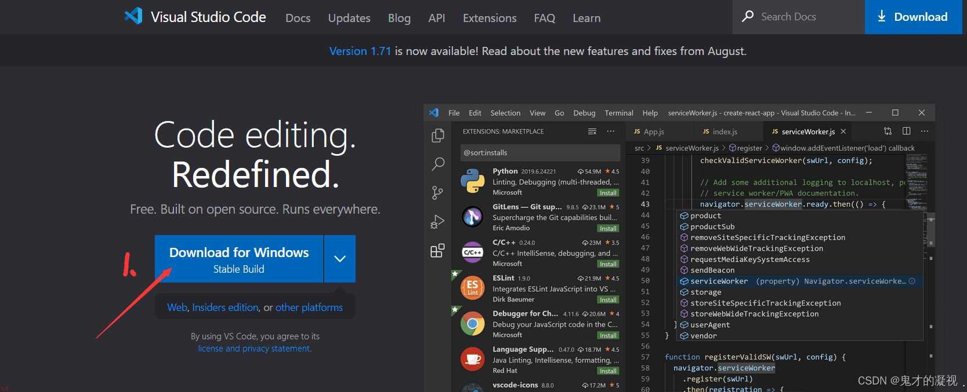Click the clear extensions list icon
967x392 pixels.
[x=592, y=131]
